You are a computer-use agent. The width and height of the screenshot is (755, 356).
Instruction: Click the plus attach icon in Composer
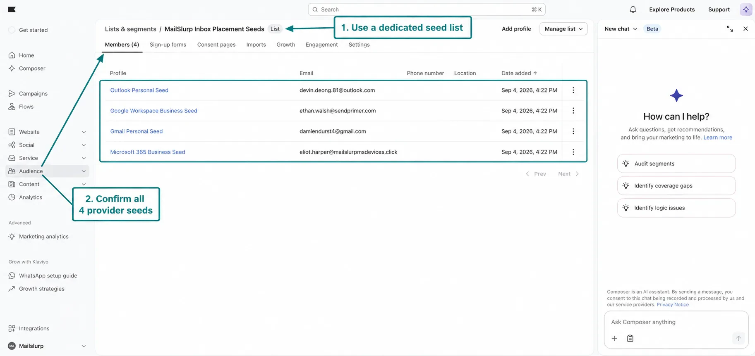click(x=614, y=338)
